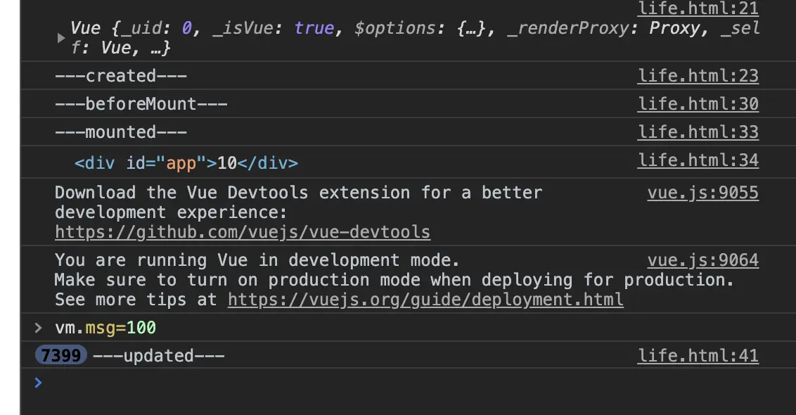
Task: Open the life.html:41 source link
Action: [698, 356]
